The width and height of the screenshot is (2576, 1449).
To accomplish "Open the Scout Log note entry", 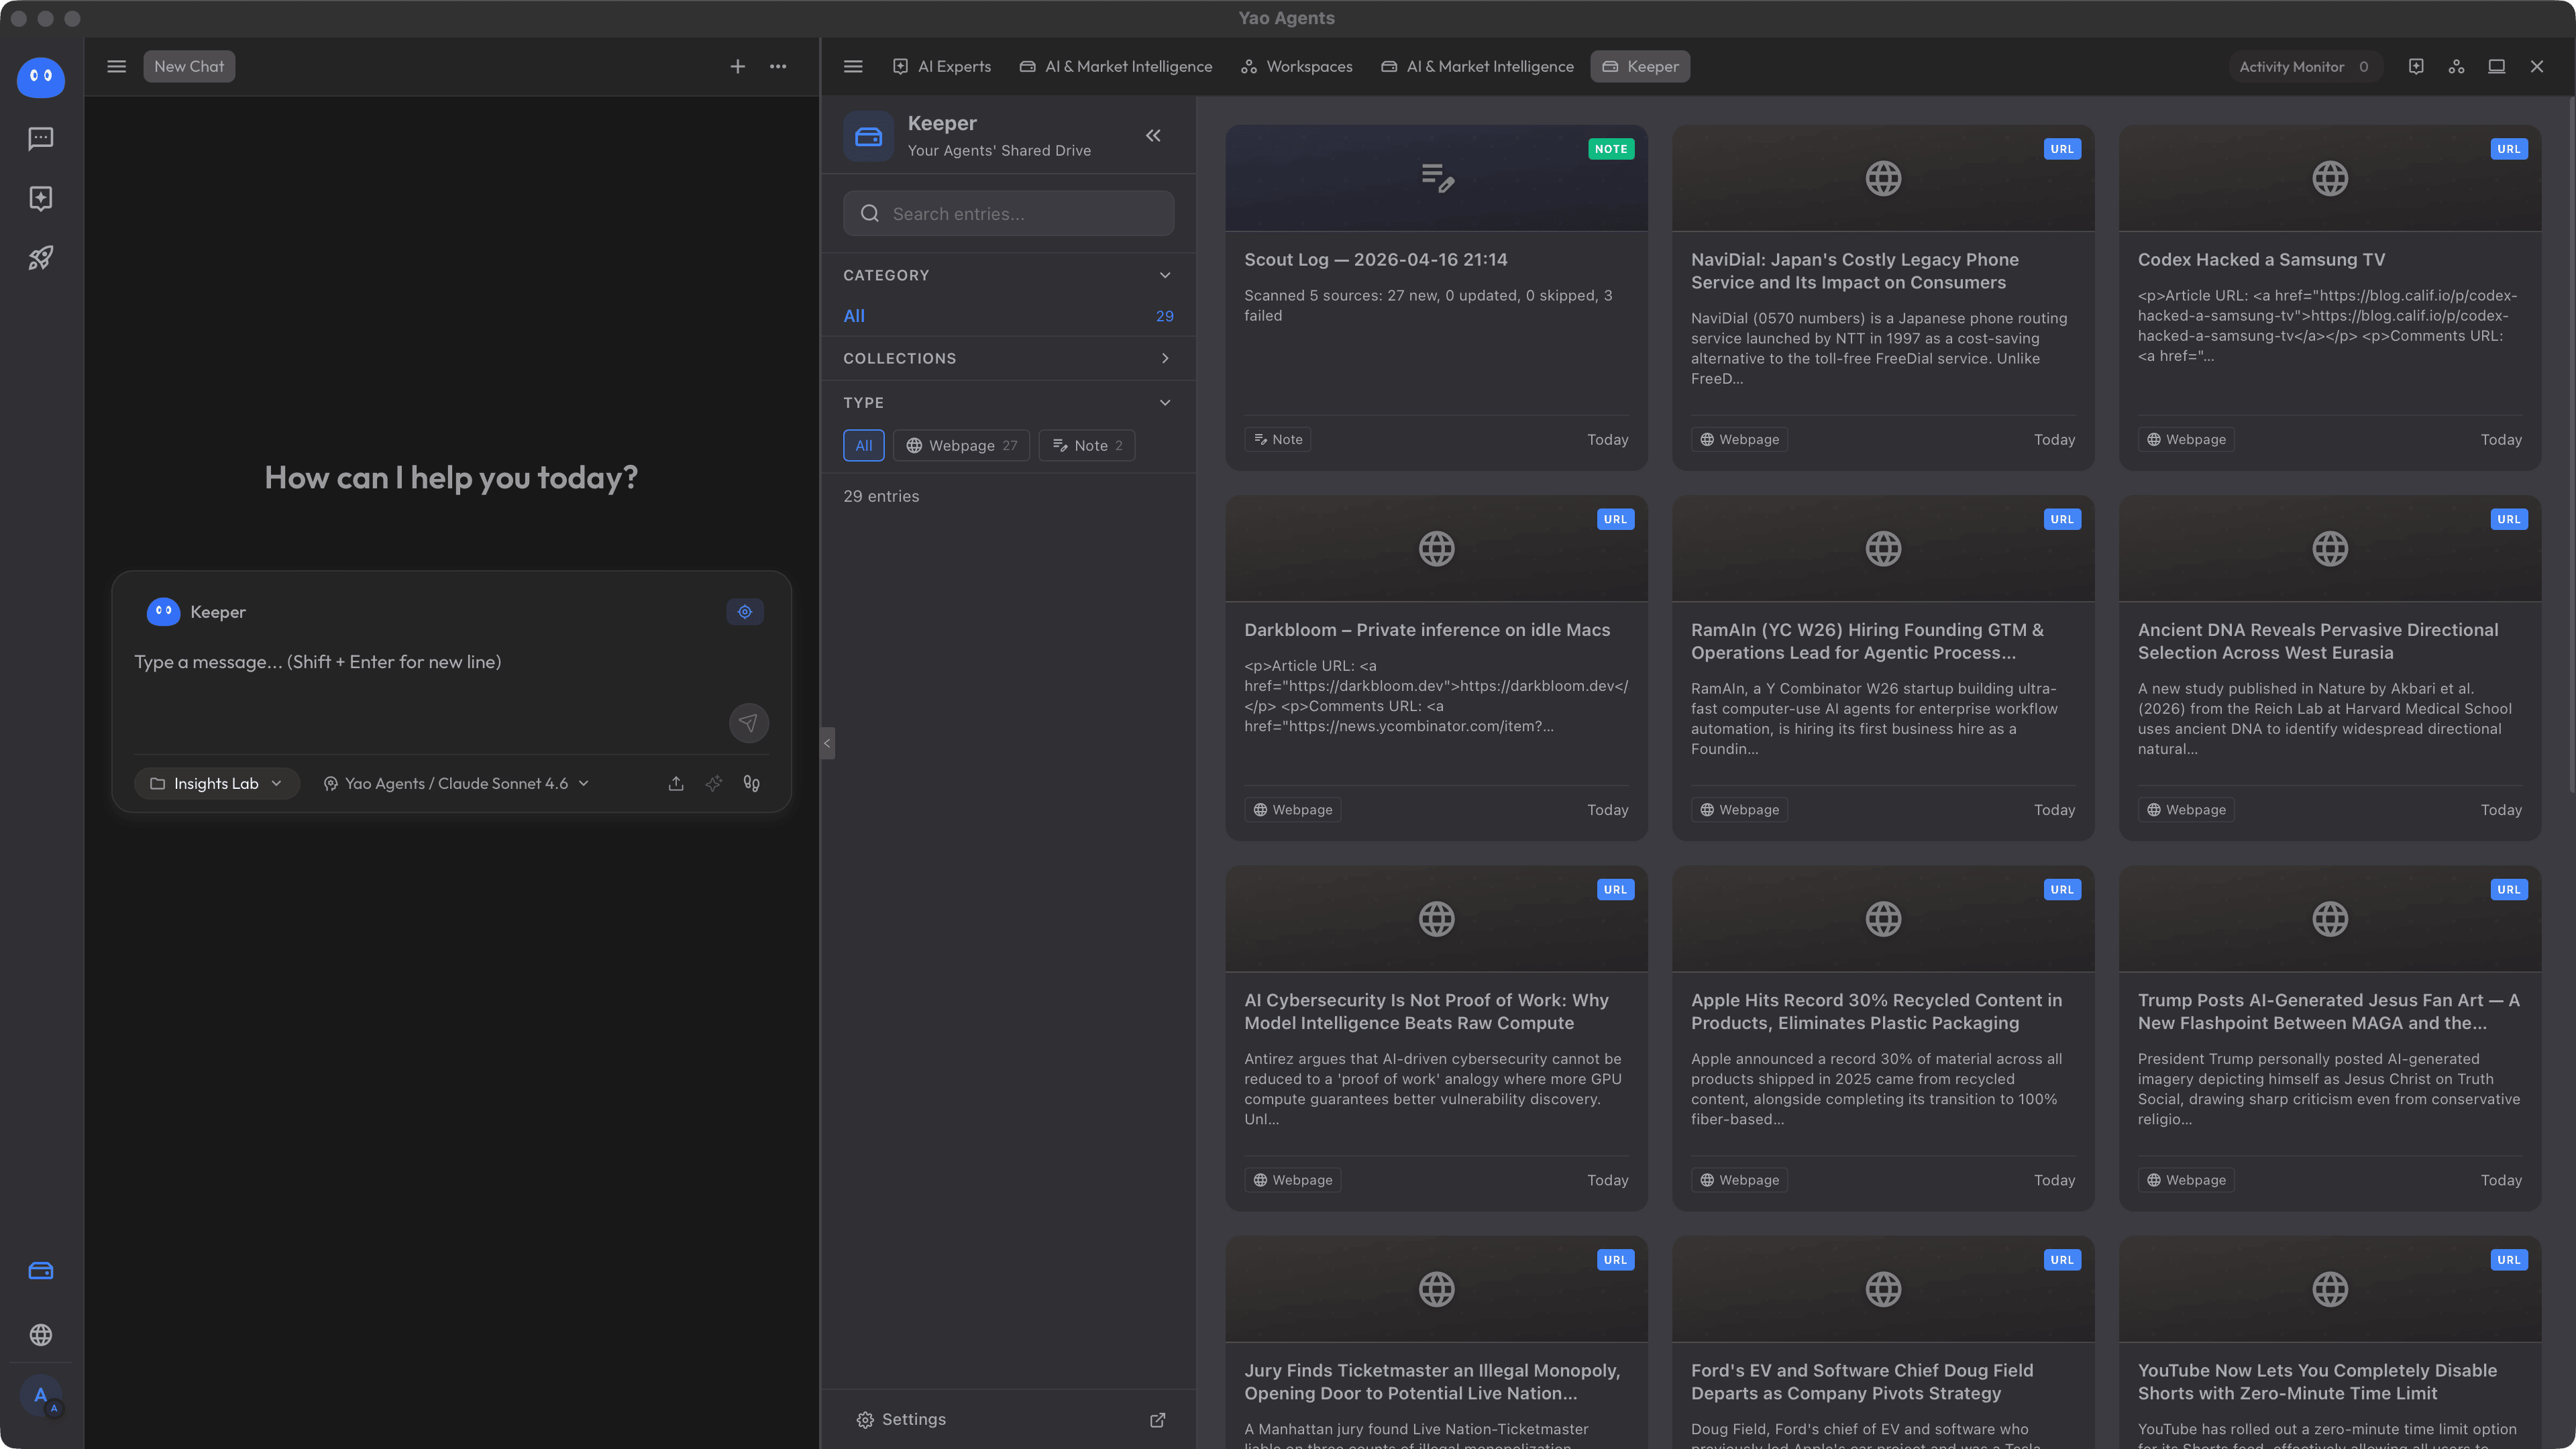I will [1436, 298].
